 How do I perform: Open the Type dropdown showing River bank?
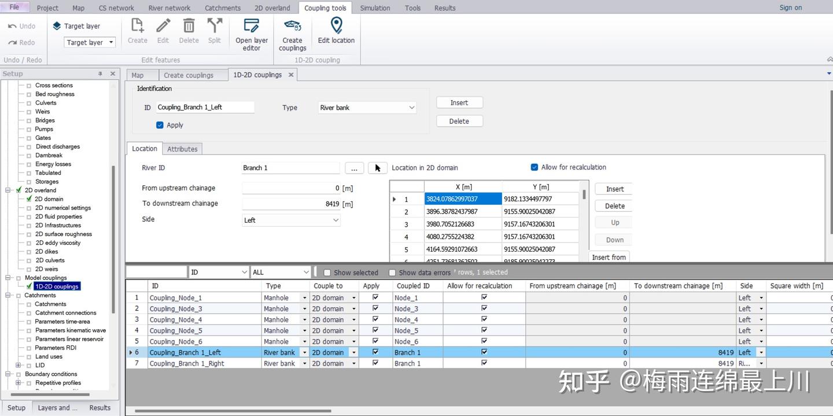coord(366,107)
